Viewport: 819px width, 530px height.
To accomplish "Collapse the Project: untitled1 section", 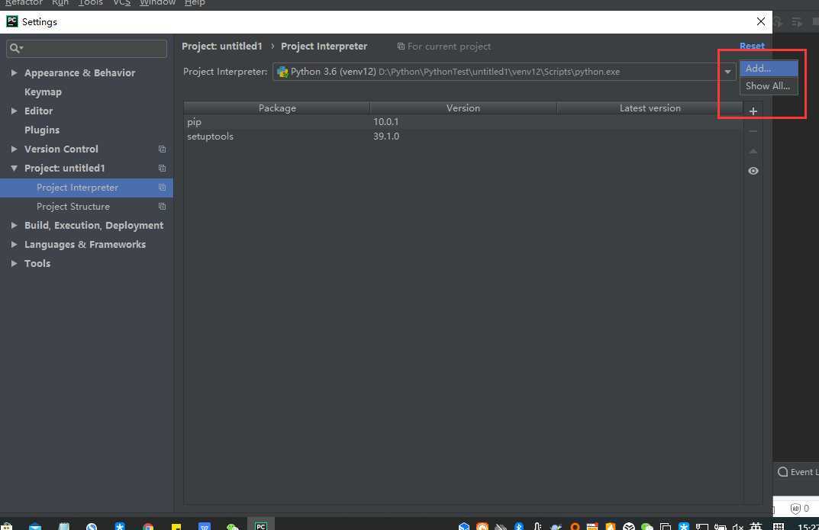I will click(x=14, y=168).
